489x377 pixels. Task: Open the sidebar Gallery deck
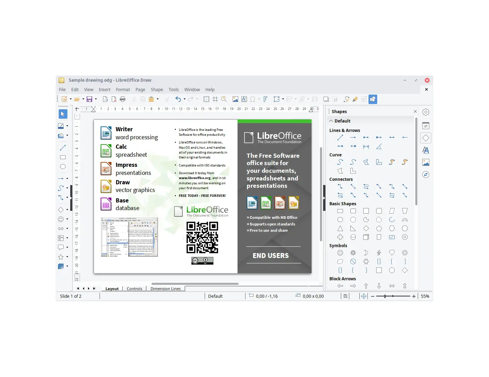(426, 162)
